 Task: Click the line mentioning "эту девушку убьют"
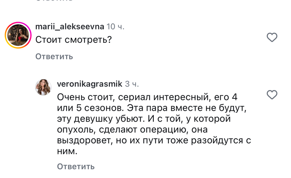(144, 119)
